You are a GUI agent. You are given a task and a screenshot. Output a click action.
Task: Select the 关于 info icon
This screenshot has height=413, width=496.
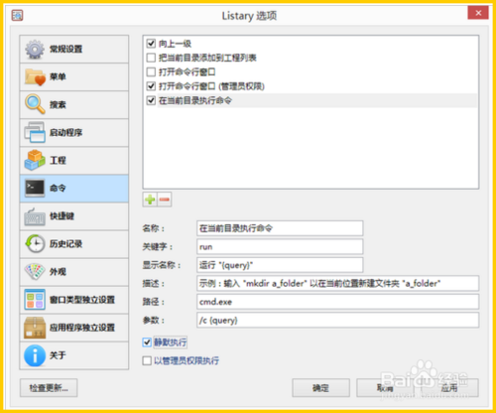[x=35, y=355]
